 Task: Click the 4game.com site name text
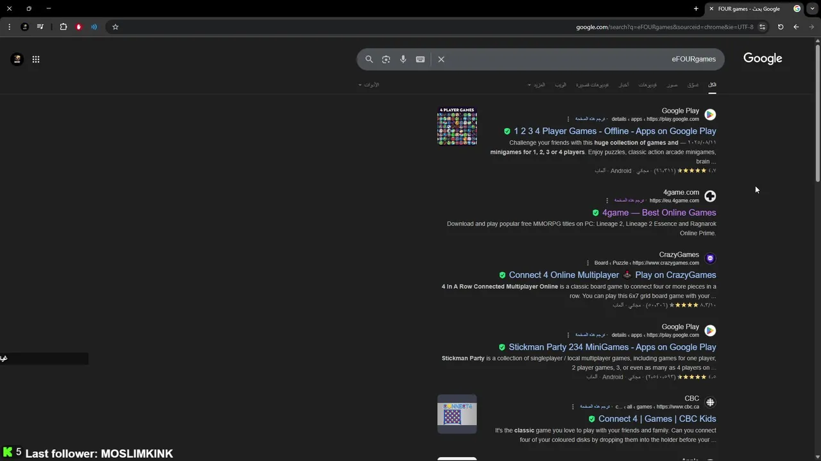click(681, 192)
